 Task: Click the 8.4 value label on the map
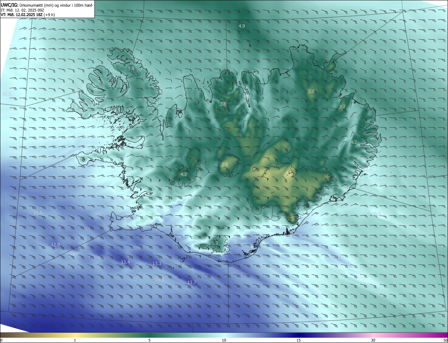coord(348,241)
